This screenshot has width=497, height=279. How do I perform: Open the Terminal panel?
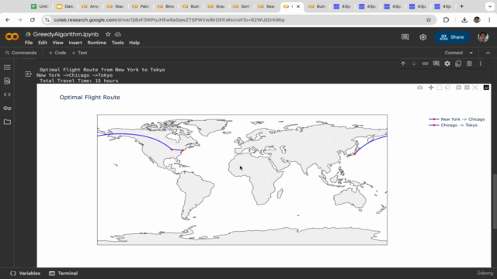64,274
